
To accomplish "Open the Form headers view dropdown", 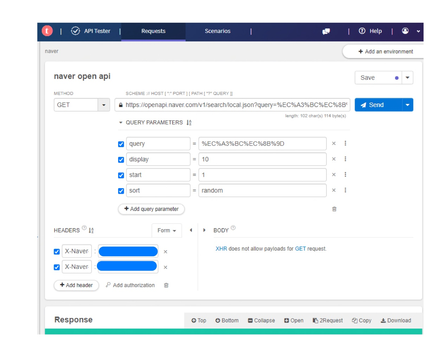I will [x=167, y=230].
